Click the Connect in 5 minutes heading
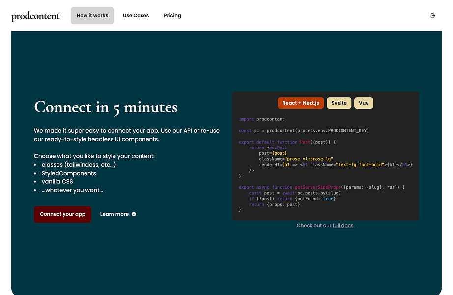 (x=106, y=107)
